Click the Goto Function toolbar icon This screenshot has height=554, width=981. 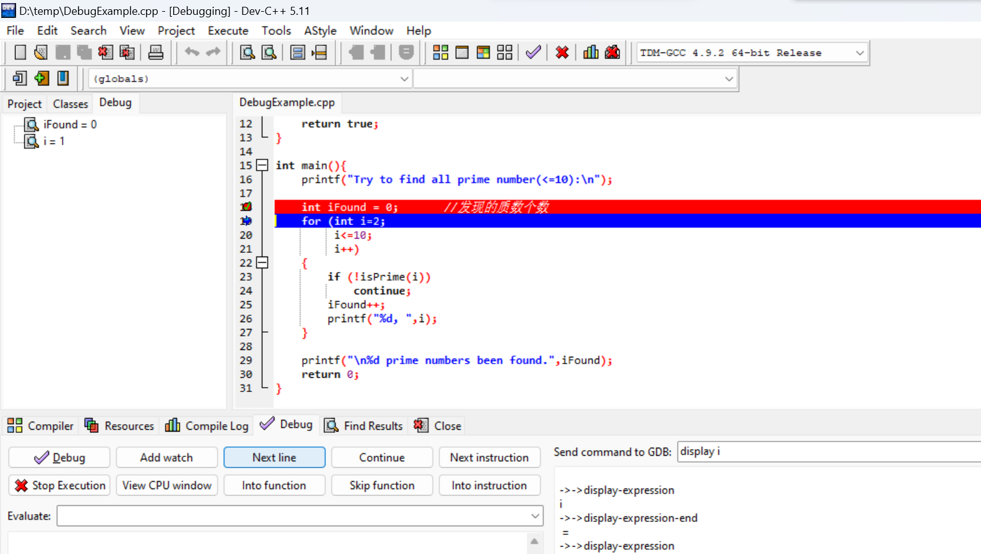click(298, 53)
